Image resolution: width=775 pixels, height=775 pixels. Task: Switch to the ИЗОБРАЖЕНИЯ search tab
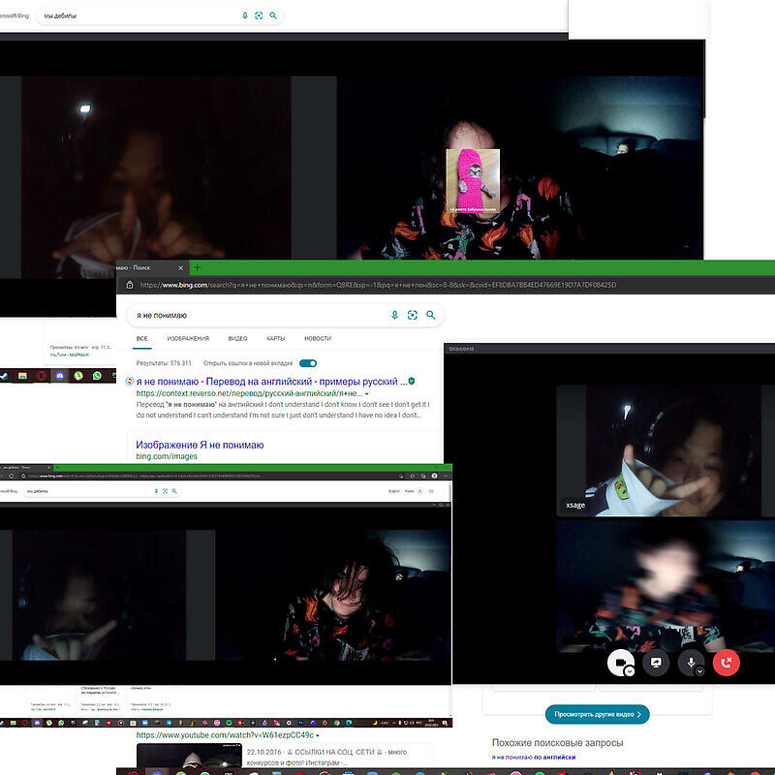[x=188, y=338]
